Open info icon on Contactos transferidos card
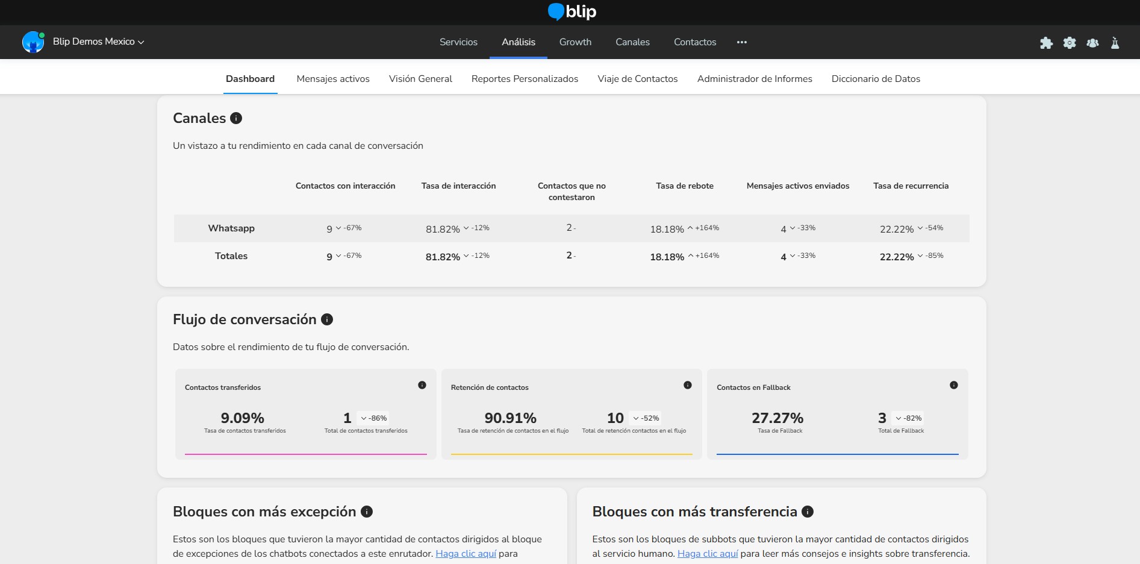Image resolution: width=1140 pixels, height=564 pixels. pyautogui.click(x=422, y=384)
